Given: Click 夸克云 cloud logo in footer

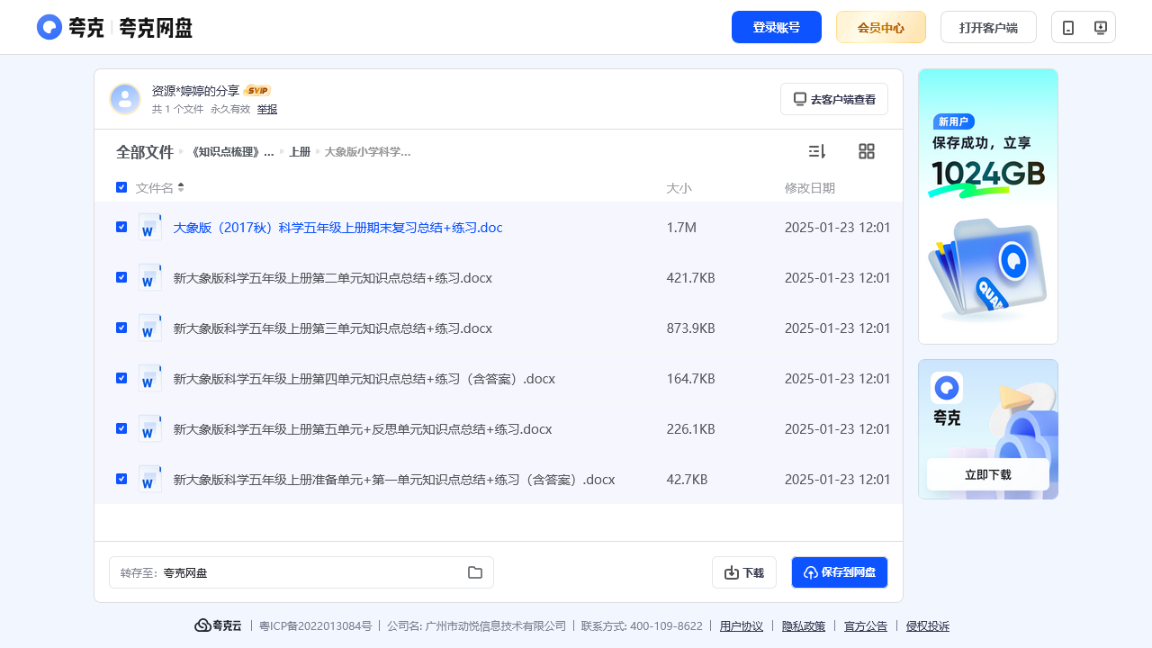Looking at the screenshot, I should (x=218, y=625).
